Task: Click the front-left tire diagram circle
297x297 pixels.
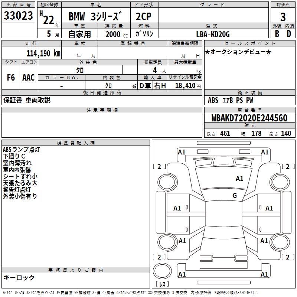Action: click(x=167, y=182)
